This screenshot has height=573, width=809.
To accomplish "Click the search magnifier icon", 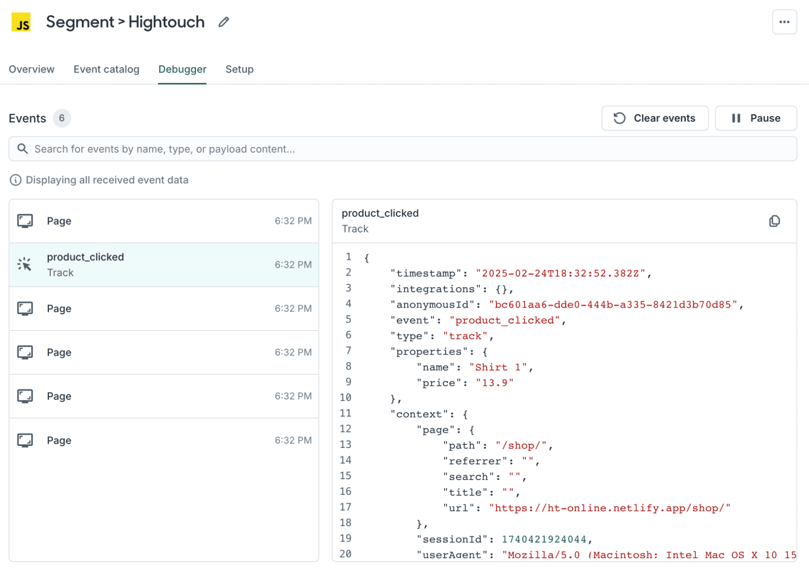I will click(x=23, y=149).
